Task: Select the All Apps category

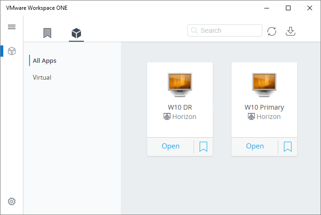Action: click(x=45, y=60)
